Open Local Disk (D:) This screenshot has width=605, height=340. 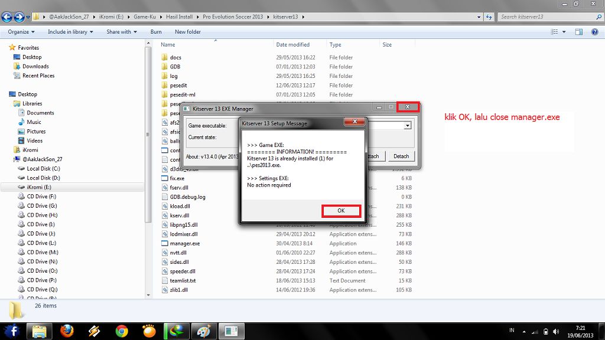[43, 178]
